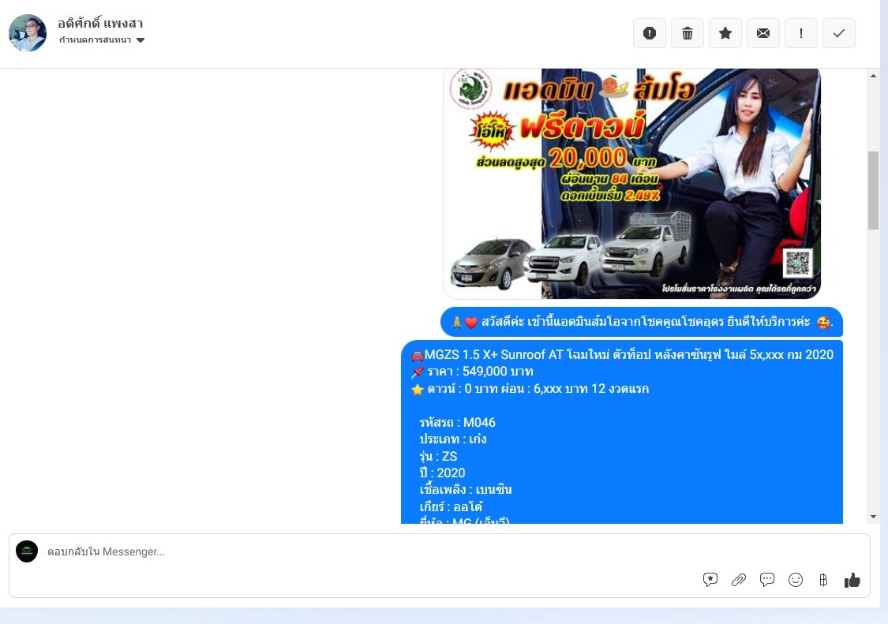
Task: Open the emoji picker smiley icon
Action: (x=796, y=579)
